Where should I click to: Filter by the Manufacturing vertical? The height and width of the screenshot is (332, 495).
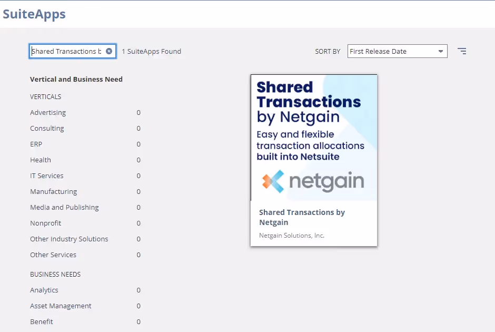click(x=54, y=191)
